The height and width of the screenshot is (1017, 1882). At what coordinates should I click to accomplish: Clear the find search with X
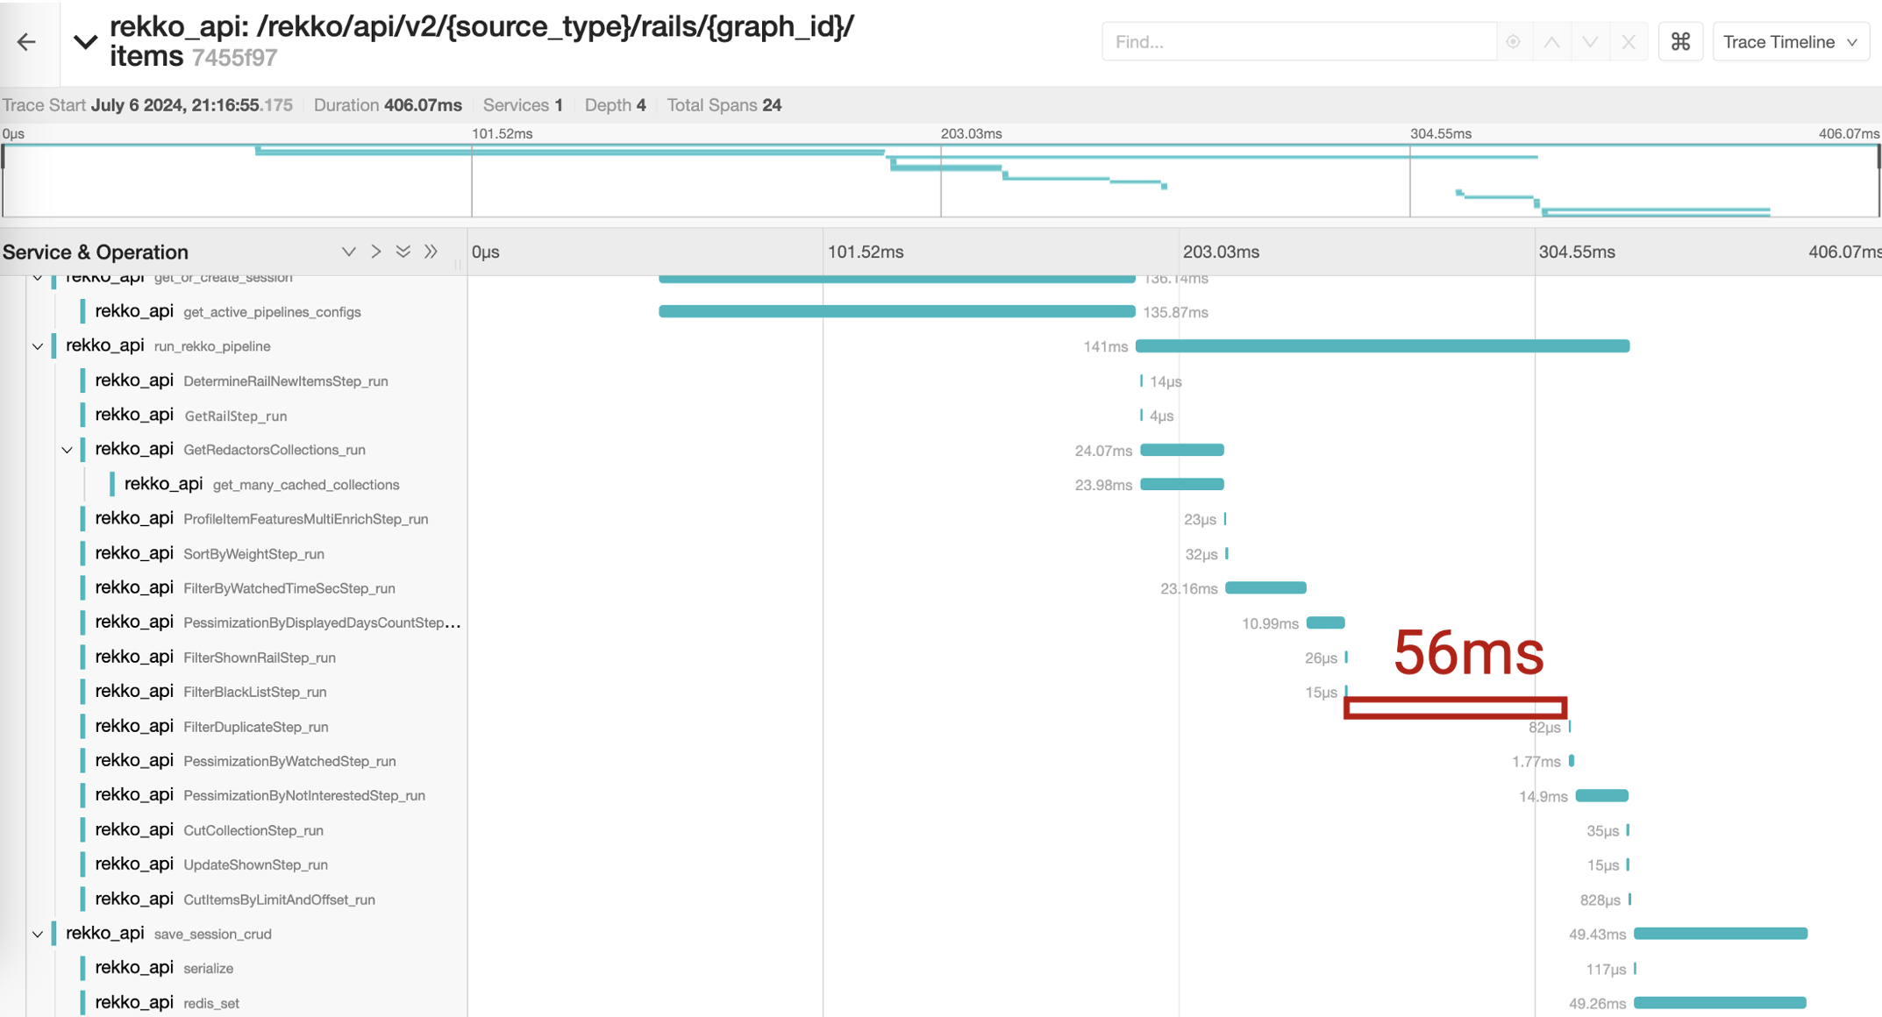[1629, 41]
